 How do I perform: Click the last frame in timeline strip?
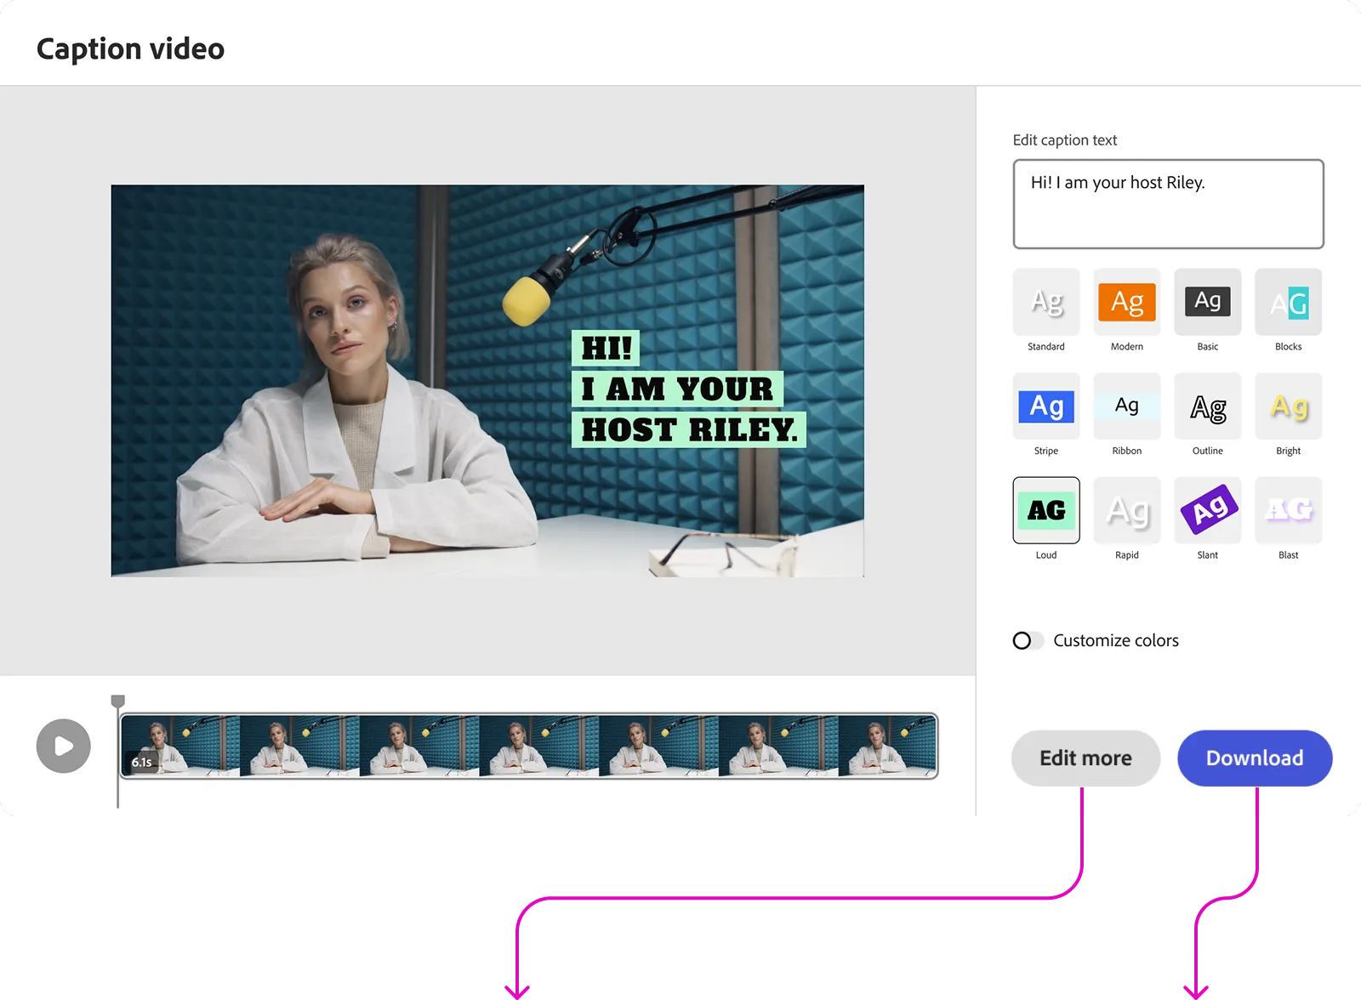pyautogui.click(x=886, y=746)
